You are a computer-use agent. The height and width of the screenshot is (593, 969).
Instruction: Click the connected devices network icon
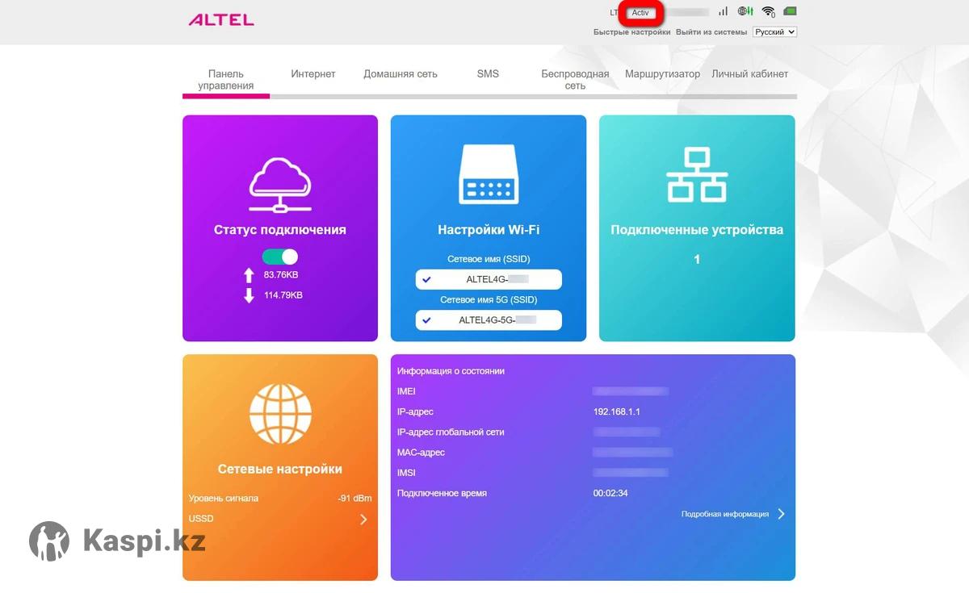696,175
